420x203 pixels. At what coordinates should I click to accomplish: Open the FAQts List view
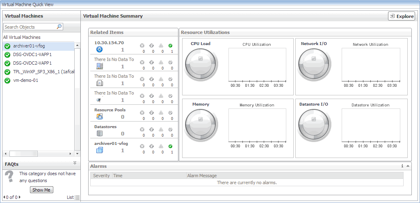pos(73,197)
